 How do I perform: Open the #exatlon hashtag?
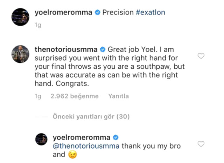pos(150,13)
